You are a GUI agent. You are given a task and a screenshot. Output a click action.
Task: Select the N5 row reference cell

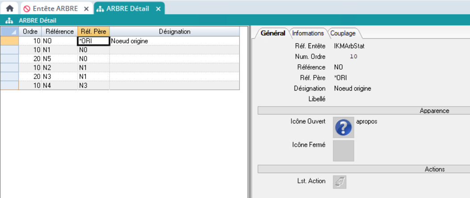point(59,58)
